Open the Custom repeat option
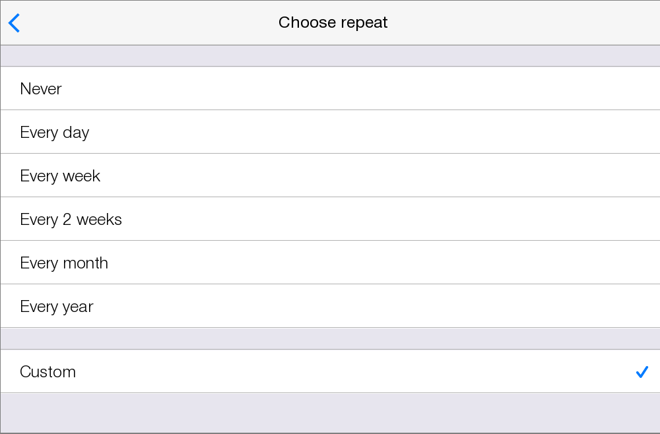660x434 pixels. 330,371
